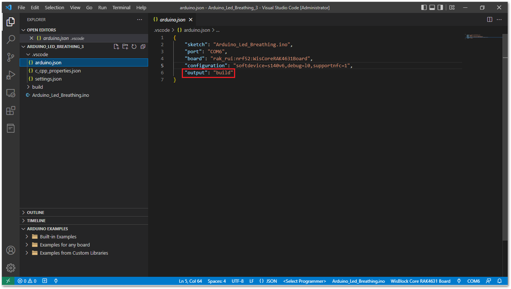The image size is (511, 289).
Task: Click the remote window indicator in status bar
Action: pos(9,281)
